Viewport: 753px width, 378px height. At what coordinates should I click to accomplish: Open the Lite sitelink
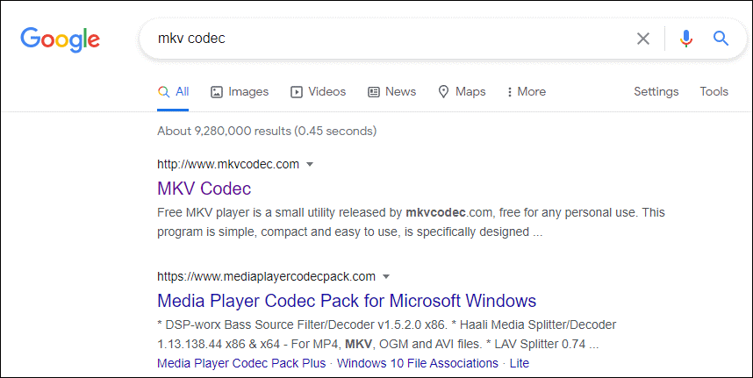point(520,363)
